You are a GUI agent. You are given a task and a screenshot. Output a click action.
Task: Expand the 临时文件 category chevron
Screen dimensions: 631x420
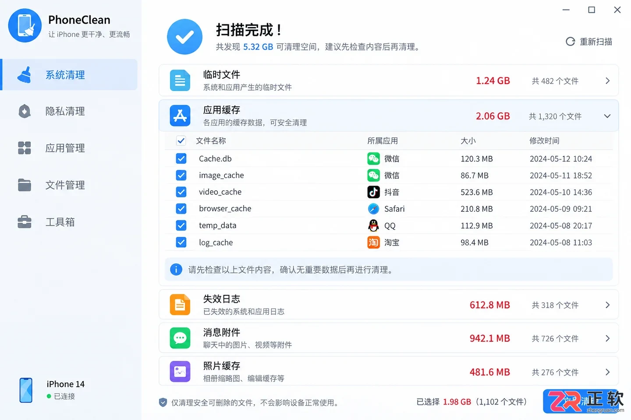click(607, 80)
